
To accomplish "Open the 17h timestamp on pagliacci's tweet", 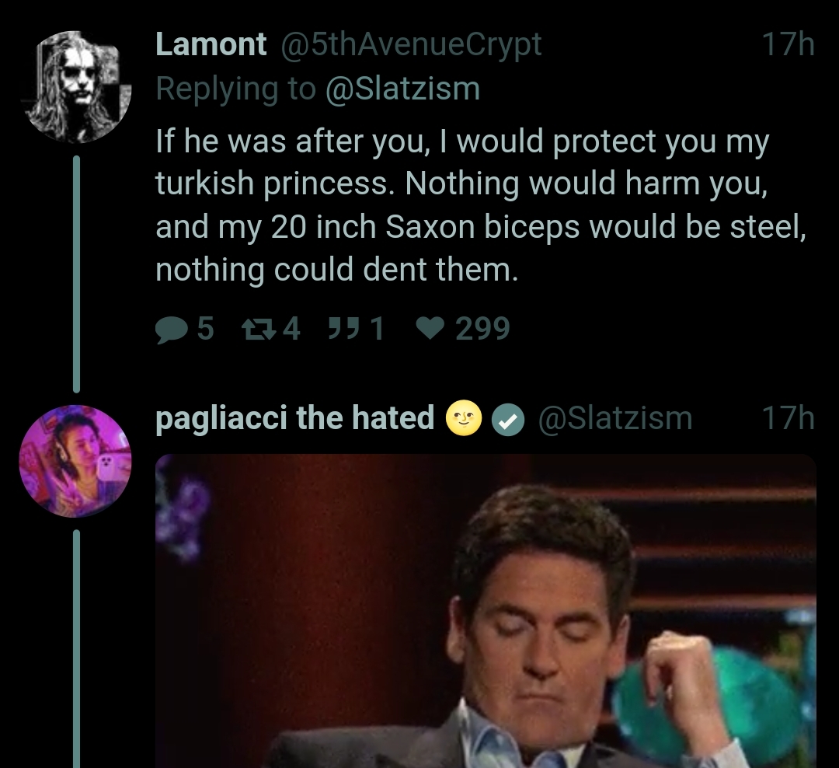I will [x=789, y=417].
